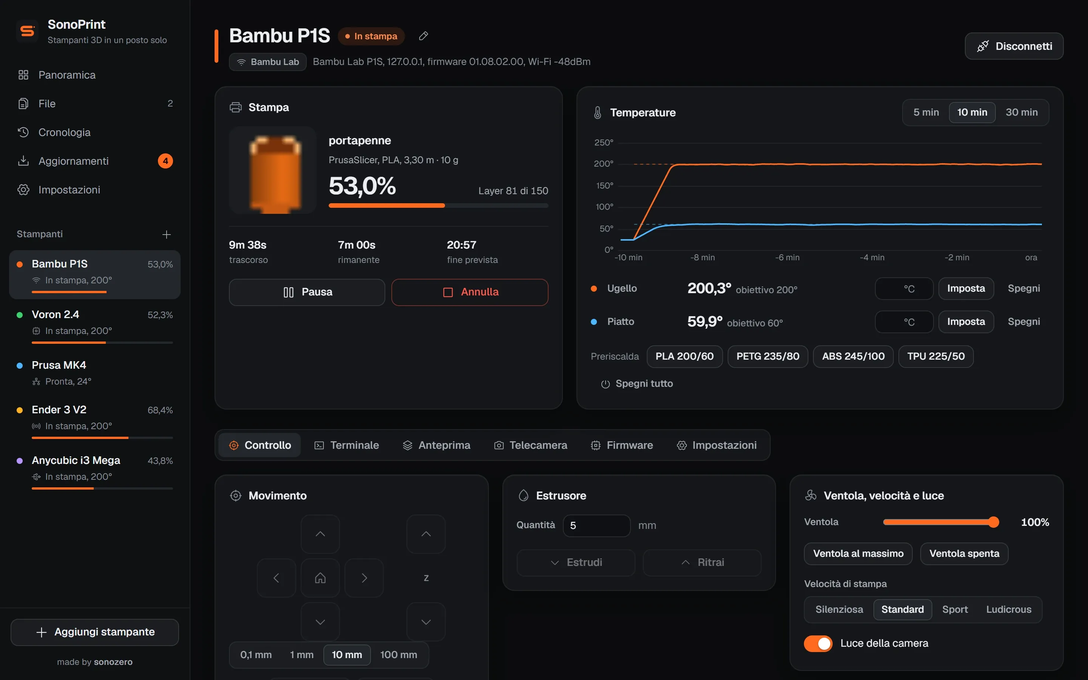Screen dimensions: 1088x680
Task: Pause the print with Pausa
Action: coord(307,292)
